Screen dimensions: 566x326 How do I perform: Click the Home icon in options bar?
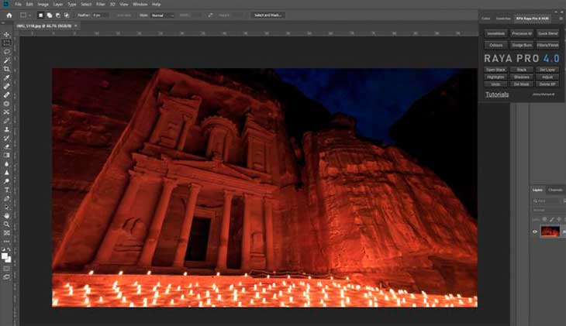click(9, 15)
